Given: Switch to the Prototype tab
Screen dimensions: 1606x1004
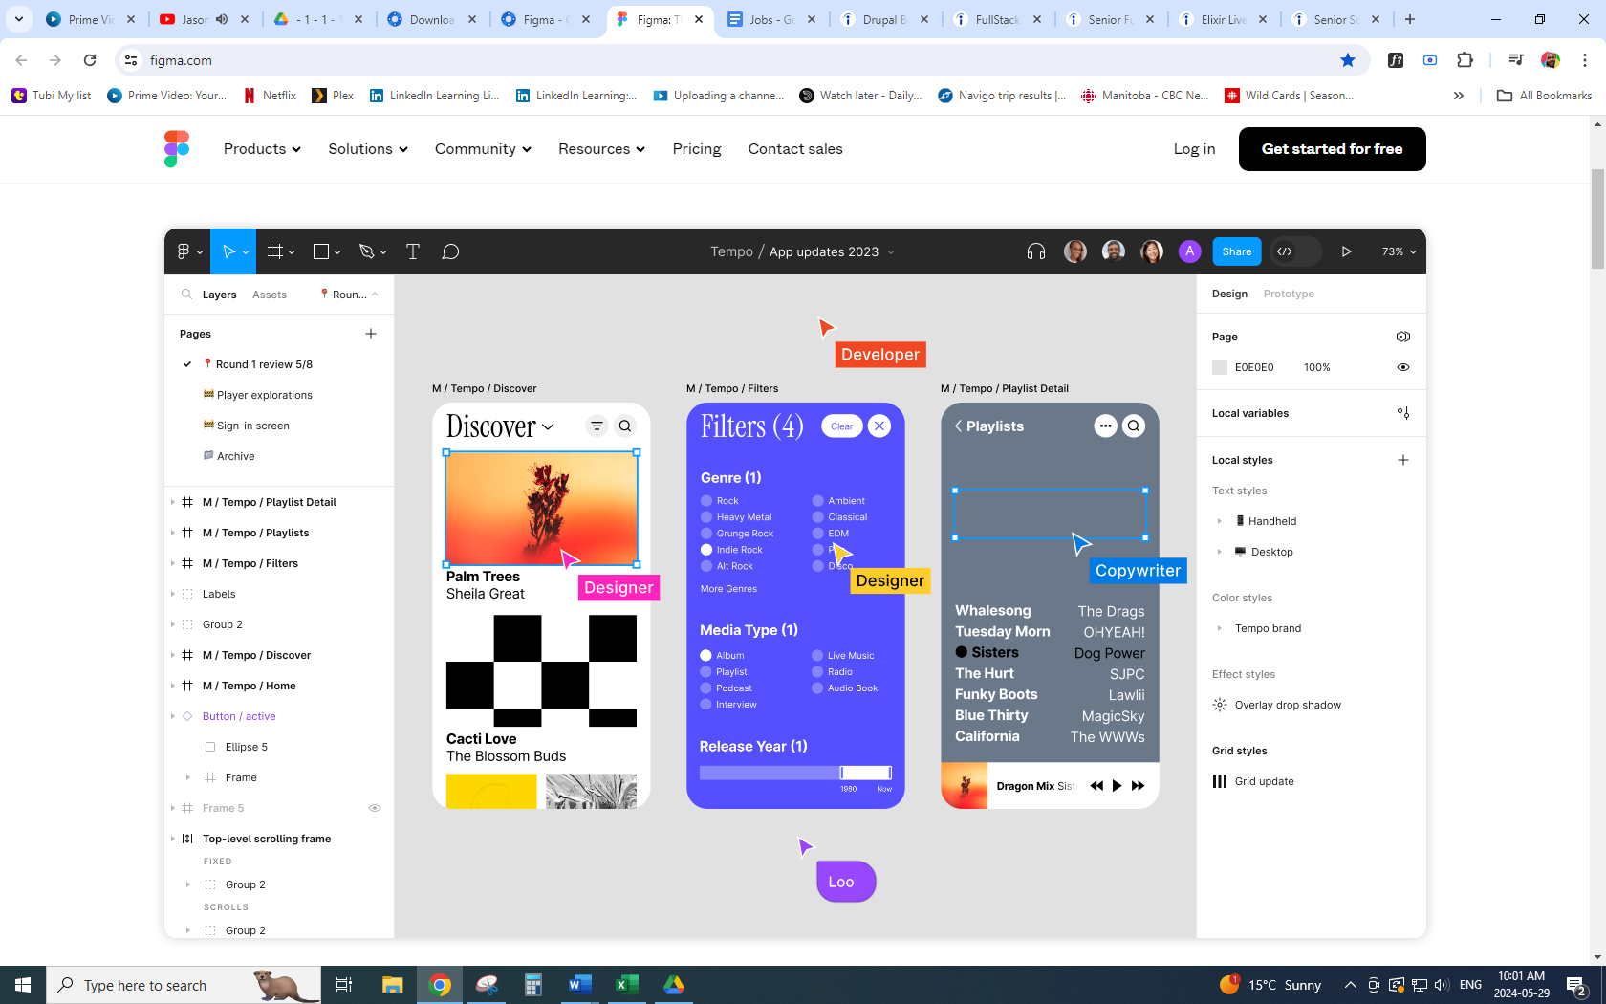Looking at the screenshot, I should [x=1288, y=294].
